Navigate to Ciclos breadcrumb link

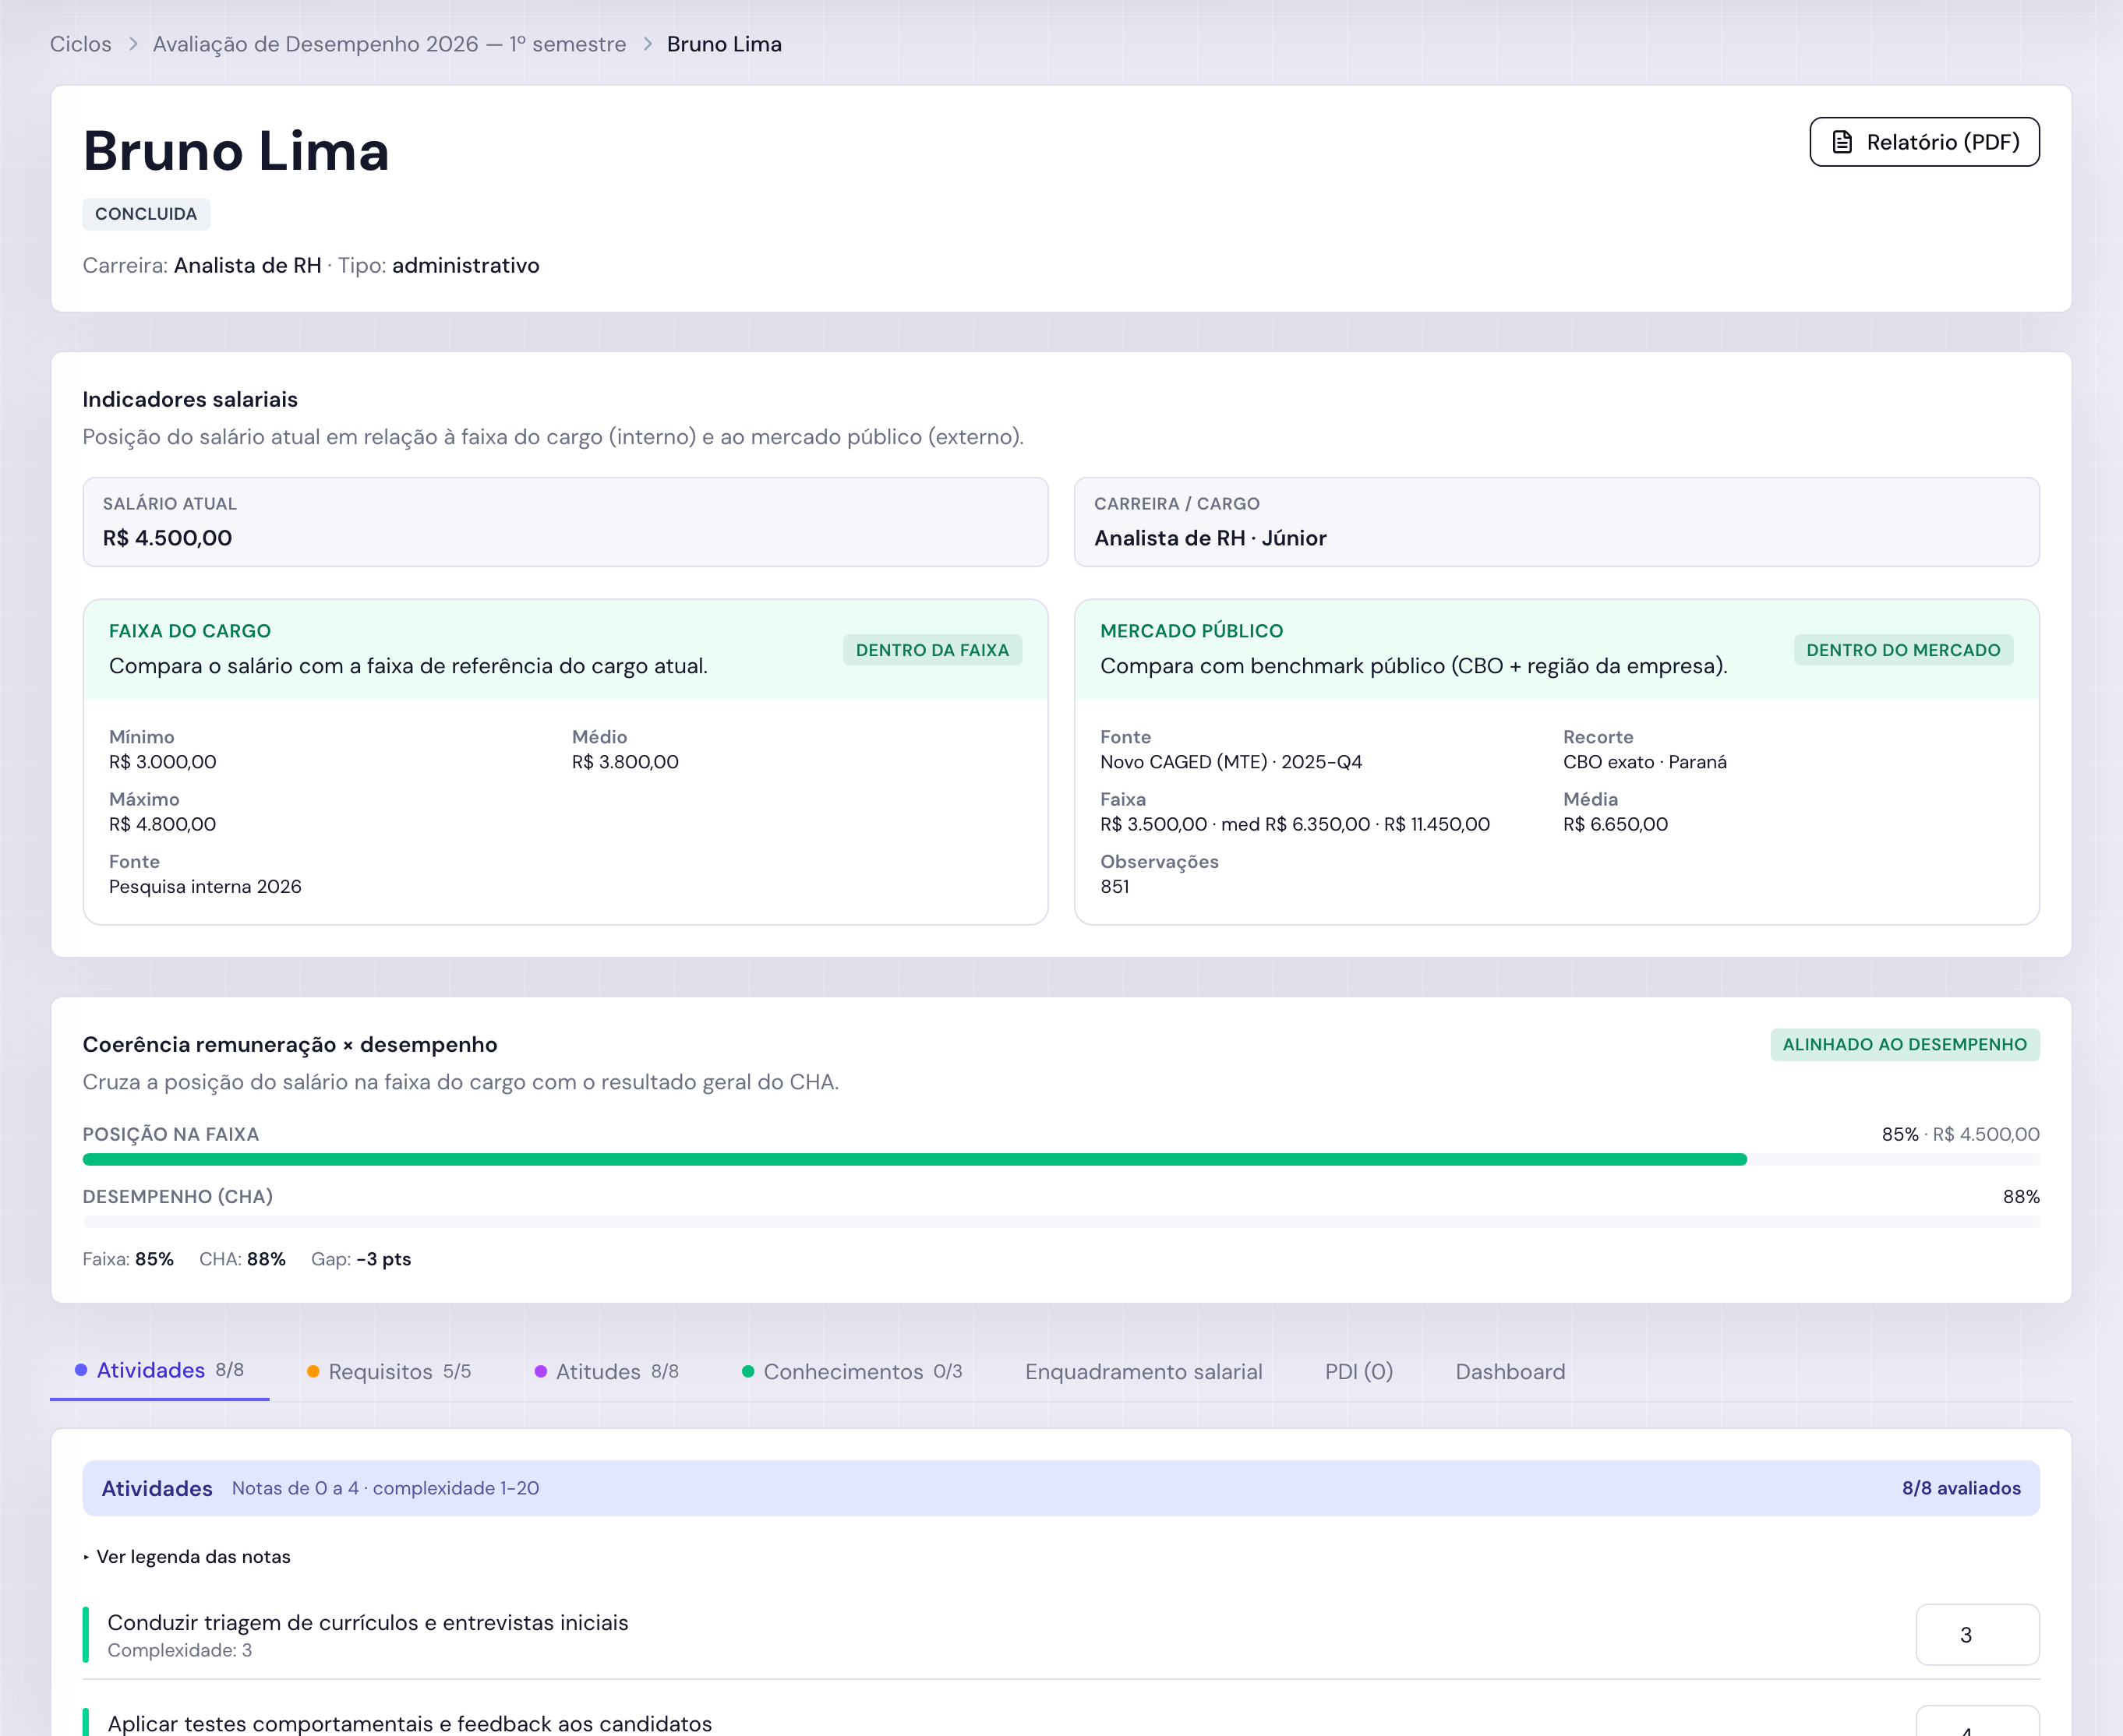click(81, 44)
